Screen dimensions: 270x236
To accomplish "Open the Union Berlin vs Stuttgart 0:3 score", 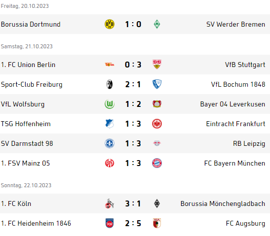I will click(133, 65).
